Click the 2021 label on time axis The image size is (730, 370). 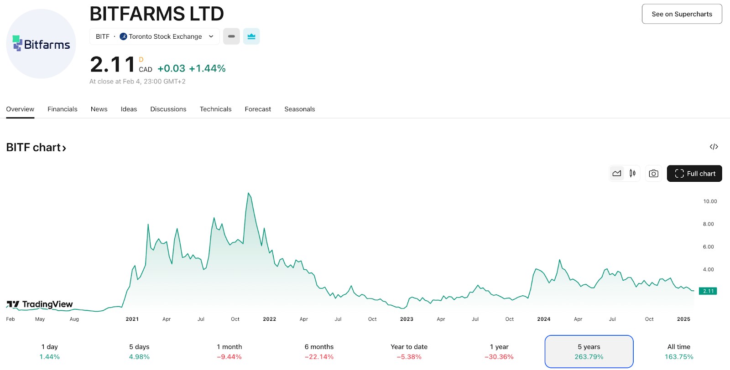(x=132, y=319)
